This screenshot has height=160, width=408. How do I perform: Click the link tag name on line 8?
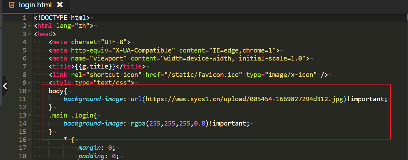60,75
